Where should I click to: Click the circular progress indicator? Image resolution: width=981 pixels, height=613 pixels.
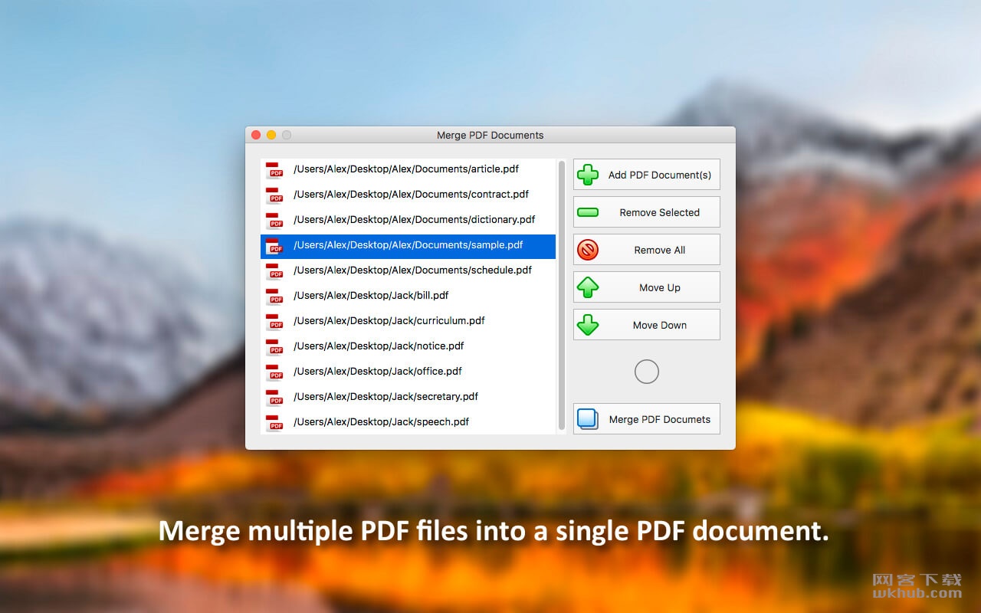pyautogui.click(x=647, y=372)
